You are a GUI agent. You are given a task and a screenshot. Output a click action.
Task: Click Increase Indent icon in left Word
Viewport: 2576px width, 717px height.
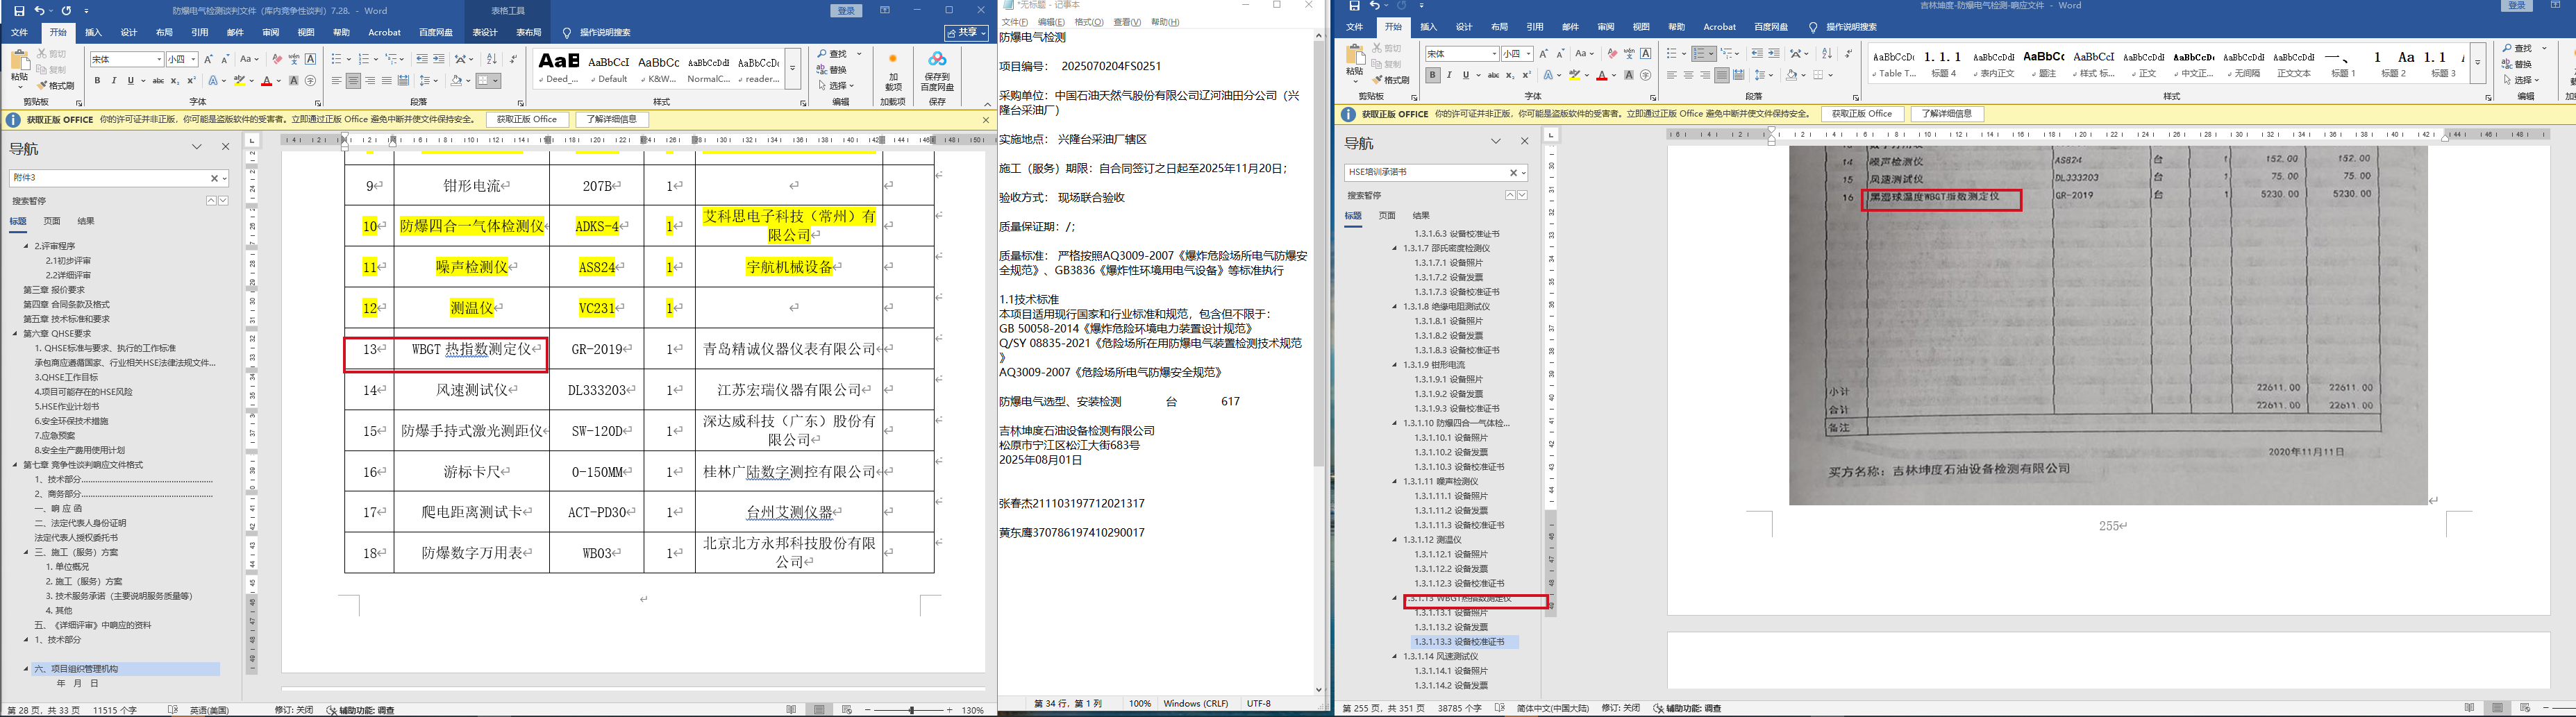point(438,59)
